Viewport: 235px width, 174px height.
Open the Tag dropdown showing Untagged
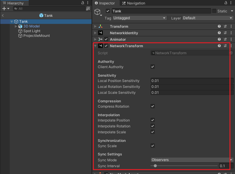pyautogui.click(x=140, y=18)
